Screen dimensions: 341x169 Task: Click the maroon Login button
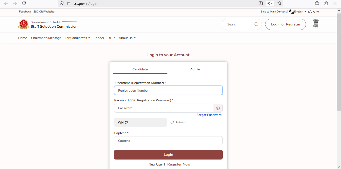(168, 155)
